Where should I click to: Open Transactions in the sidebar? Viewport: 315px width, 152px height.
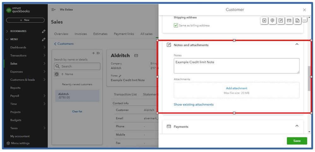18,55
